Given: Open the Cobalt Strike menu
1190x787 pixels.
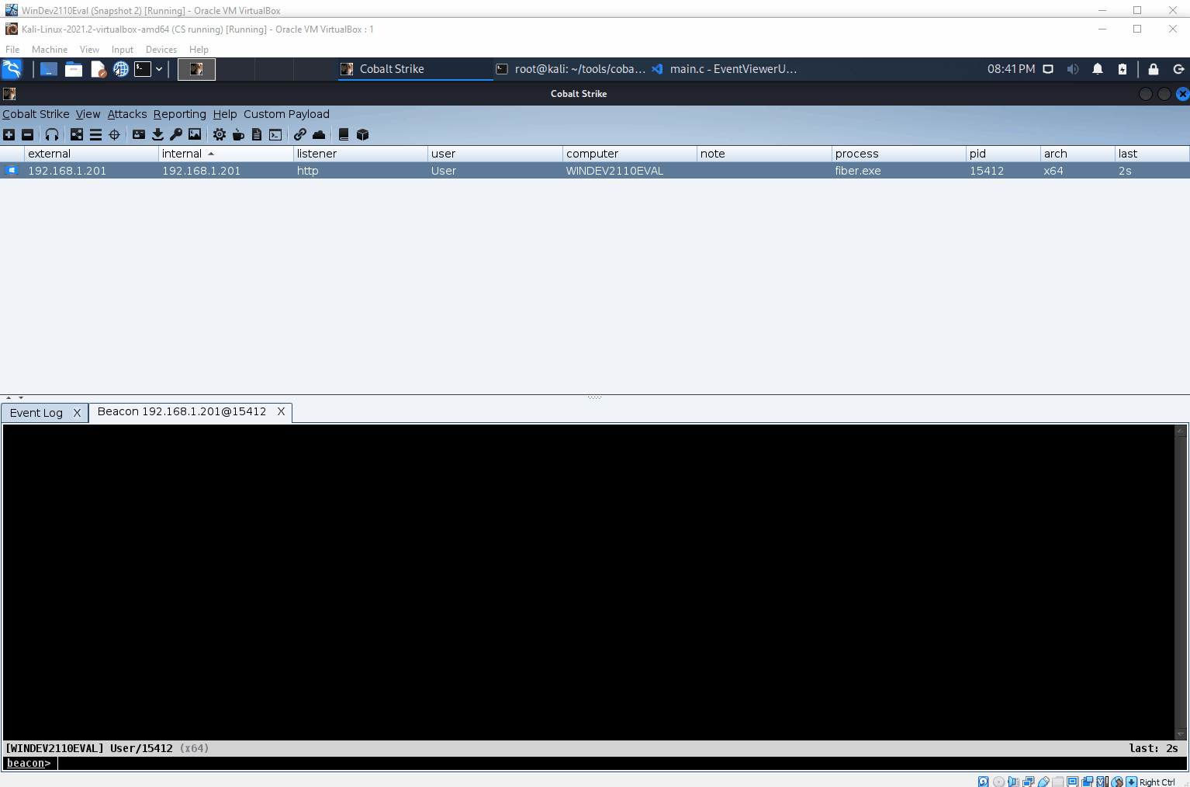Looking at the screenshot, I should (x=36, y=114).
